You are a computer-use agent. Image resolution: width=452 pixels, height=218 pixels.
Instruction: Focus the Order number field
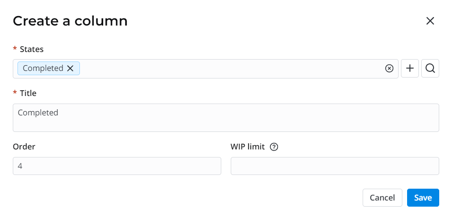tap(117, 166)
